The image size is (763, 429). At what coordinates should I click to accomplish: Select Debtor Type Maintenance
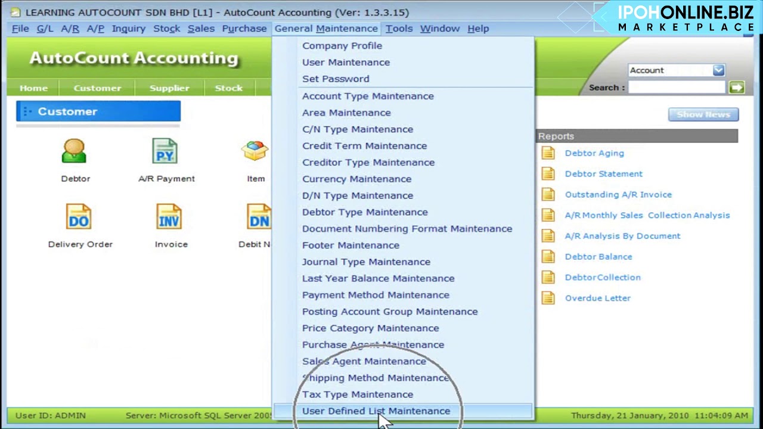click(x=403, y=212)
